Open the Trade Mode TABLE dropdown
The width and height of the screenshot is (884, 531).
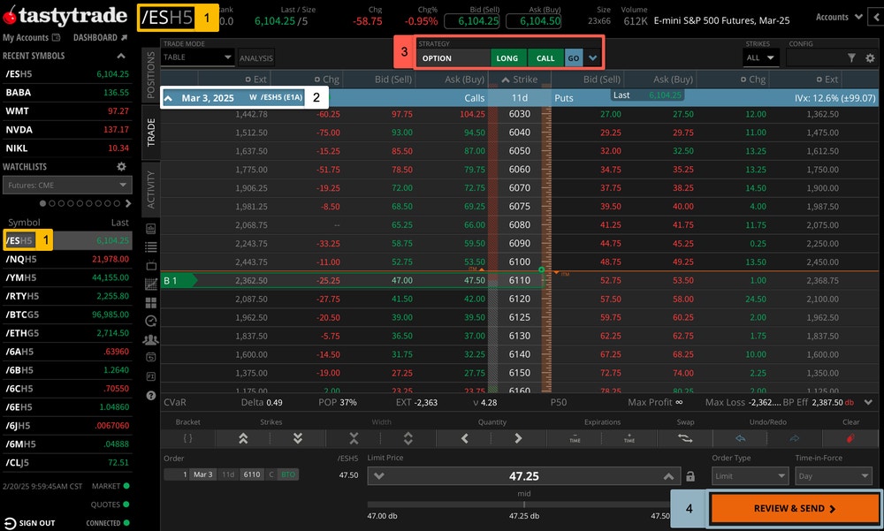197,57
